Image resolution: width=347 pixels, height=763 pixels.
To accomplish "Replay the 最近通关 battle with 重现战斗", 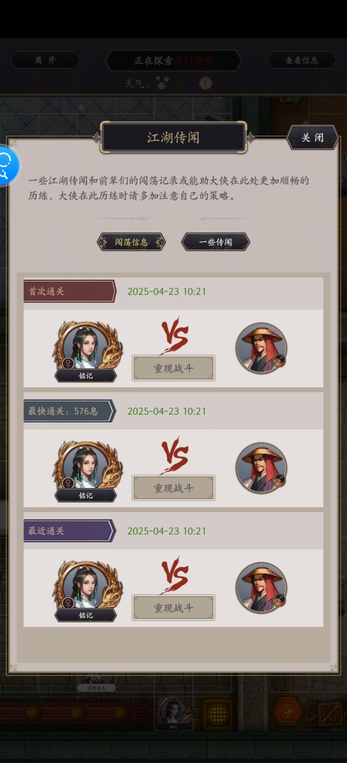I will [173, 608].
